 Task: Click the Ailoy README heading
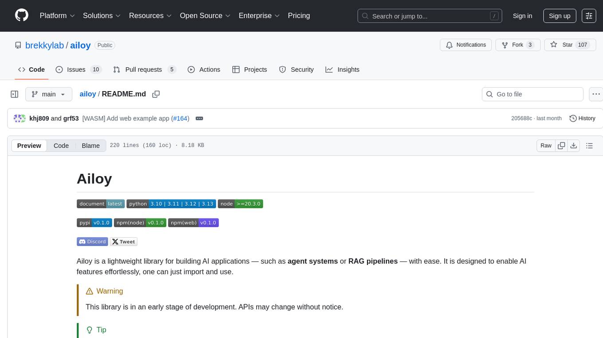(94, 179)
